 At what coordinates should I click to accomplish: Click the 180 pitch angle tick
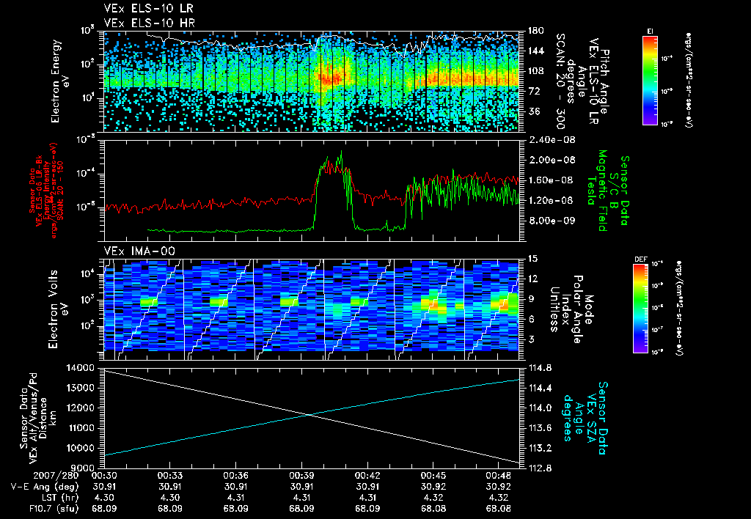tap(535, 31)
